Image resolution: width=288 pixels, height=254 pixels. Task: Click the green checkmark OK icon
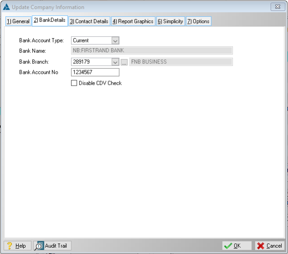coord(228,246)
